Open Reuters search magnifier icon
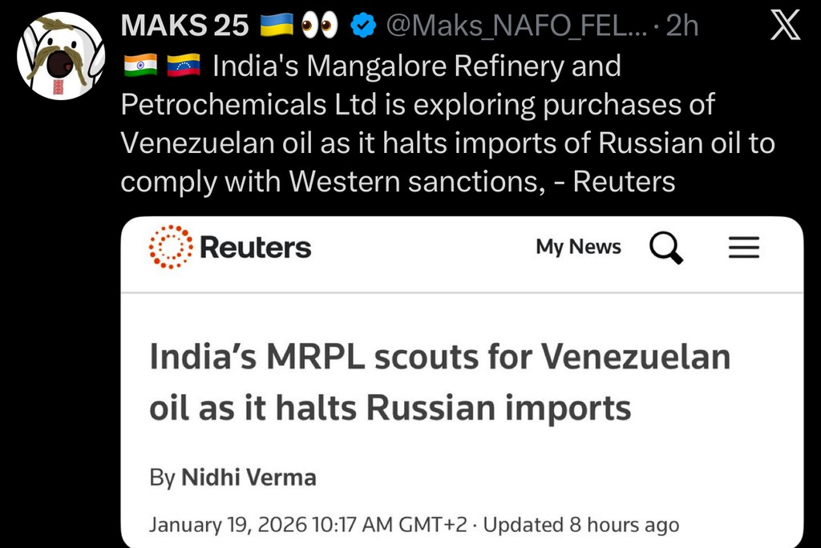The height and width of the screenshot is (548, 821). tap(665, 248)
